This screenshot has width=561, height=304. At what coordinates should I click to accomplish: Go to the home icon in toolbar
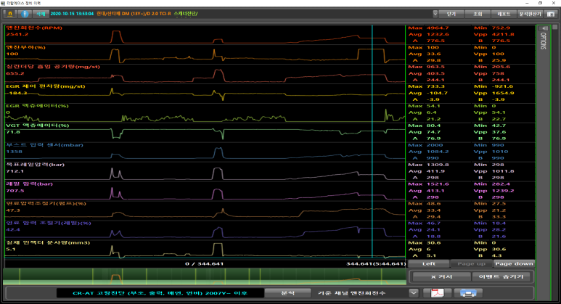pos(10,14)
